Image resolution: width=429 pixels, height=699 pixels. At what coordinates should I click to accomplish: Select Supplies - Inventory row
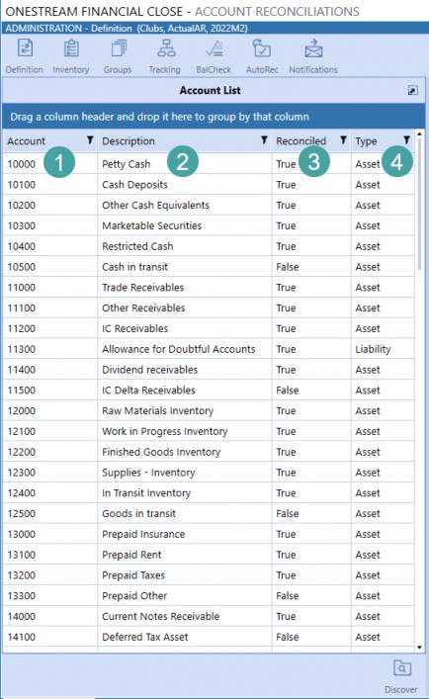coord(209,472)
